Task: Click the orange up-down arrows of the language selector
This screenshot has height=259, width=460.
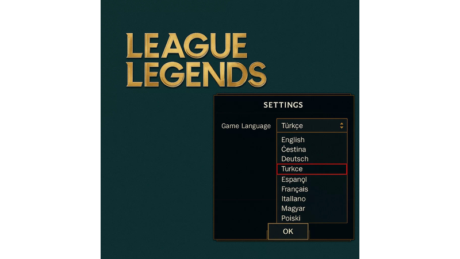Action: click(x=342, y=125)
